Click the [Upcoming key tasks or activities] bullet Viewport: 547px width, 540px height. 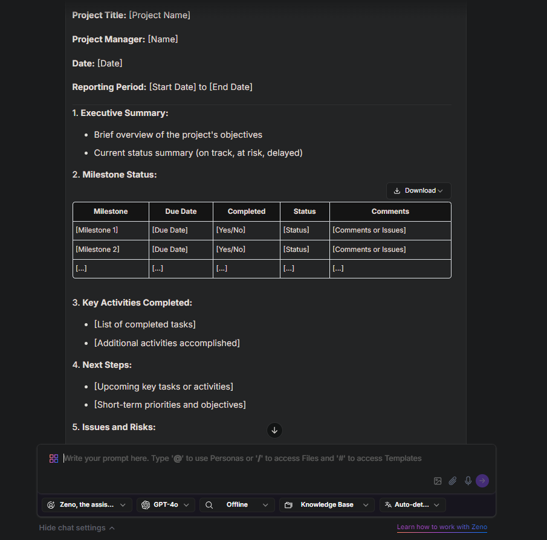pyautogui.click(x=164, y=387)
